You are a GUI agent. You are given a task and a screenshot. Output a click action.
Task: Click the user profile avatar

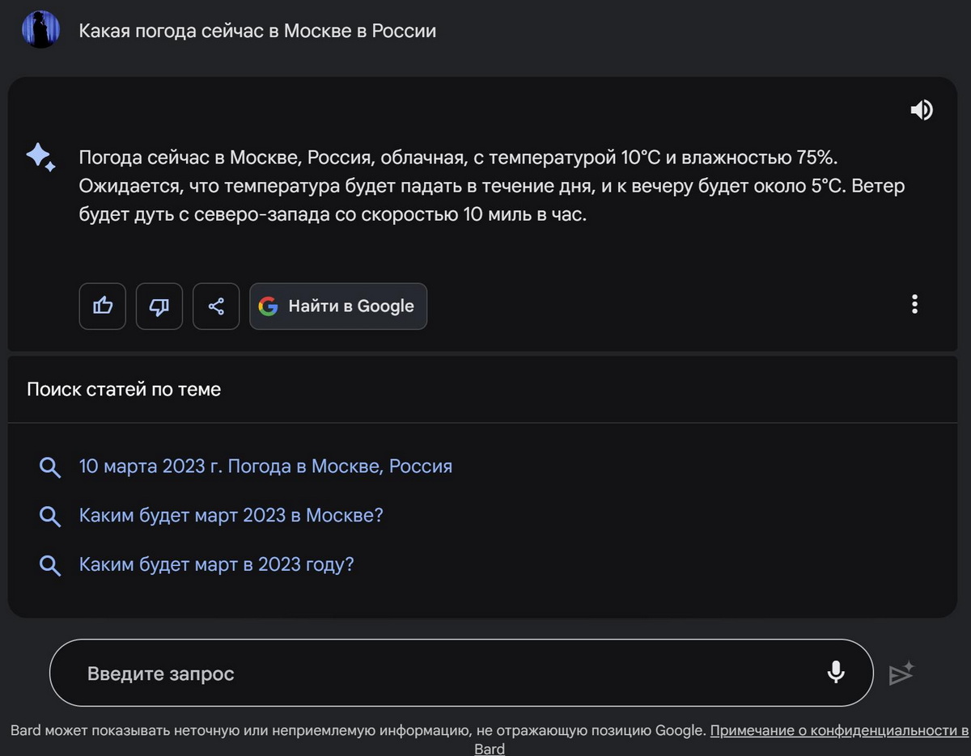(40, 30)
